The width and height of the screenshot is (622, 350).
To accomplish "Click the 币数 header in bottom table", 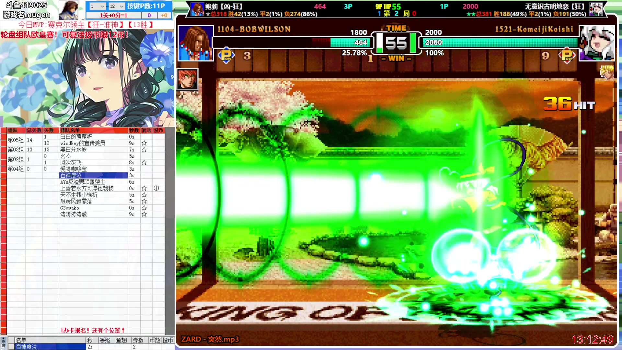I will click(155, 340).
